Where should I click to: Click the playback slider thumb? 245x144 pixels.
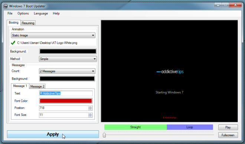104,135
